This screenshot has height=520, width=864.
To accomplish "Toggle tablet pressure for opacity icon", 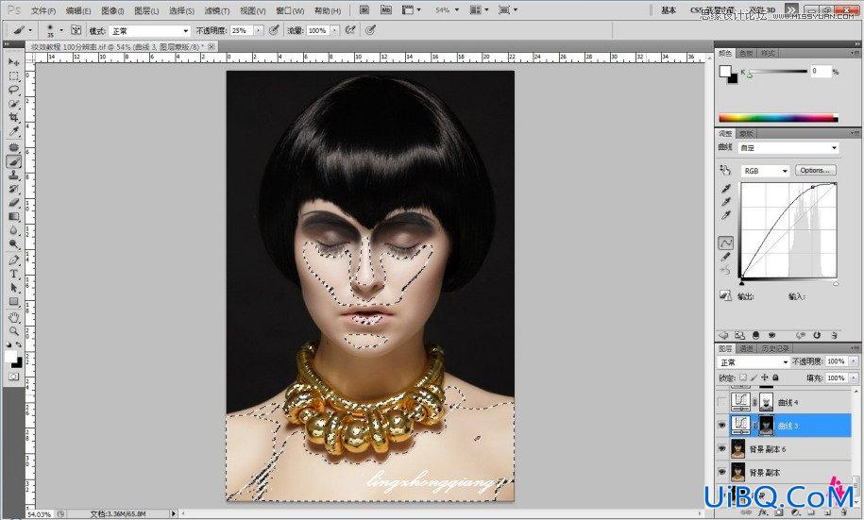I will pos(274,30).
